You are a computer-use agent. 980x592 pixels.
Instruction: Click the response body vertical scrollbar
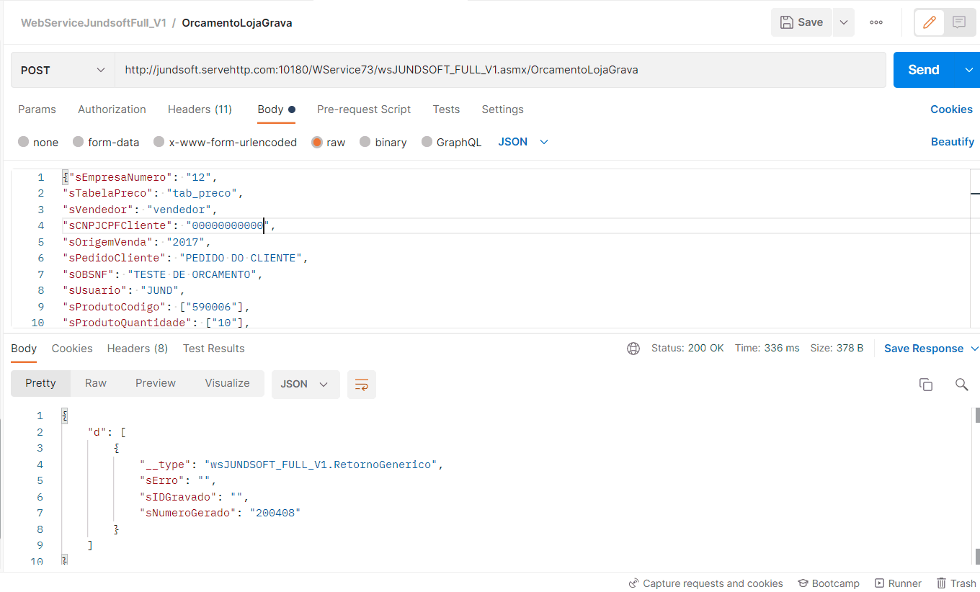pos(976,483)
